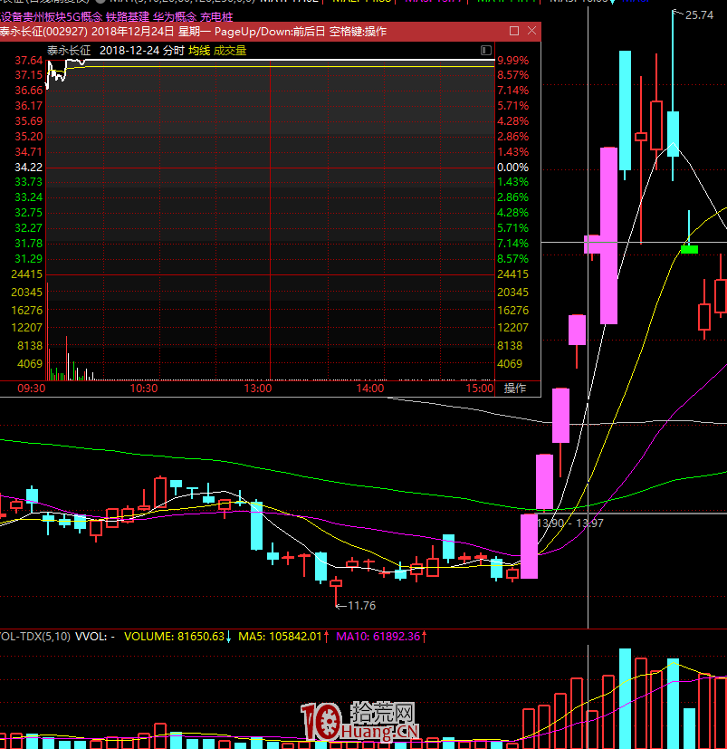Open the 铁路基建 concept tag
Image resolution: width=727 pixels, height=749 pixels.
point(128,17)
